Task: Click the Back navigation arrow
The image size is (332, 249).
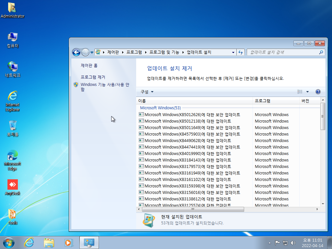Action: coord(76,52)
